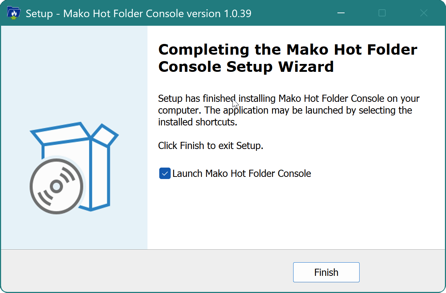Click the gray footer bar left of Finish
The height and width of the screenshot is (293, 446).
(143, 272)
